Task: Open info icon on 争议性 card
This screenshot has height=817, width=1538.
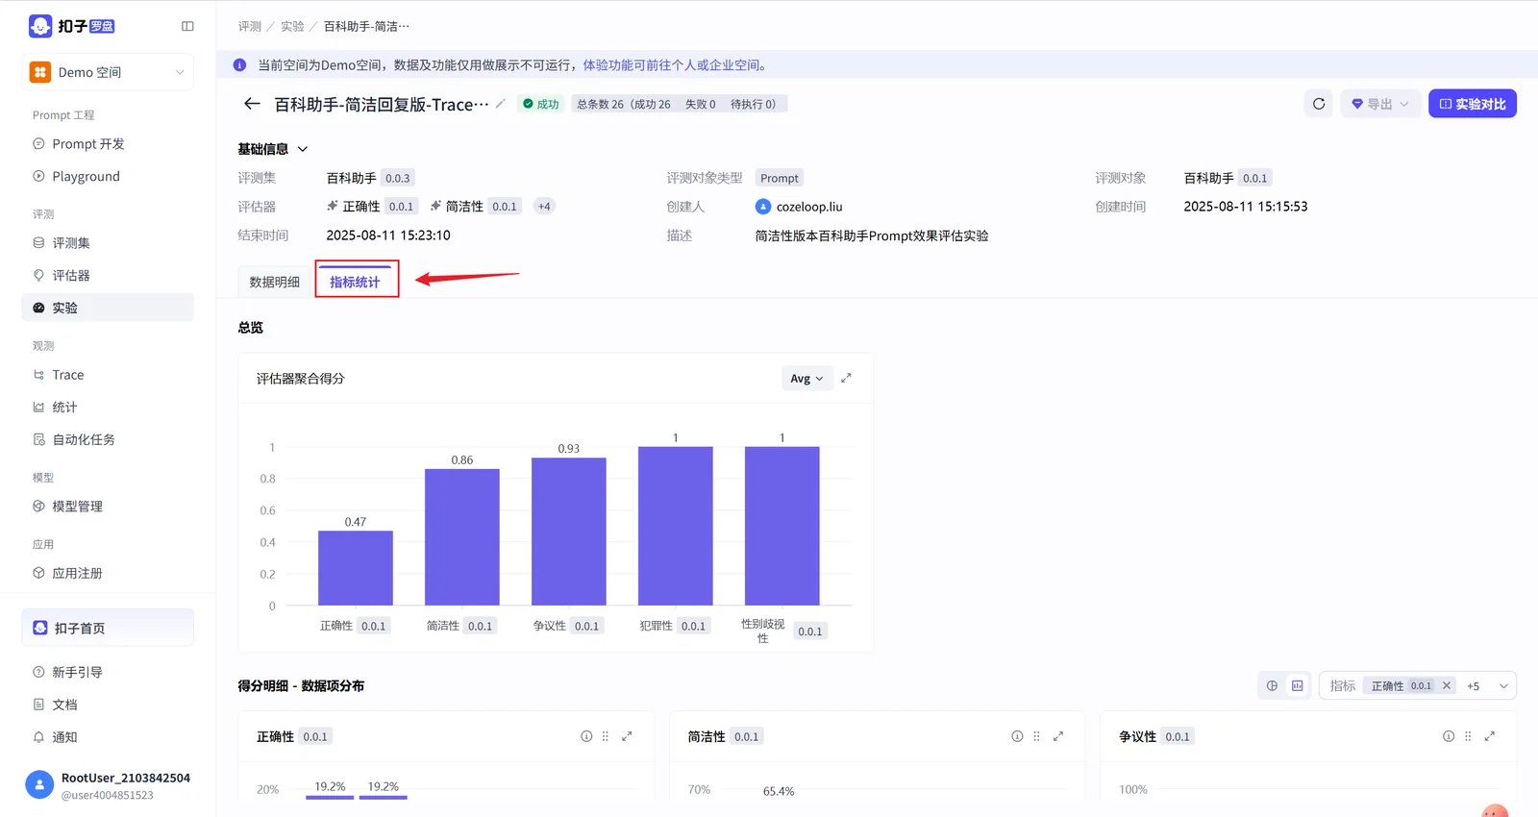Action: (1449, 736)
